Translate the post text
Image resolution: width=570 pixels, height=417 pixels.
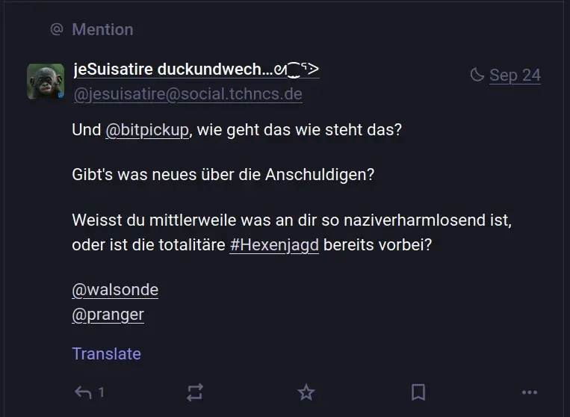click(106, 353)
